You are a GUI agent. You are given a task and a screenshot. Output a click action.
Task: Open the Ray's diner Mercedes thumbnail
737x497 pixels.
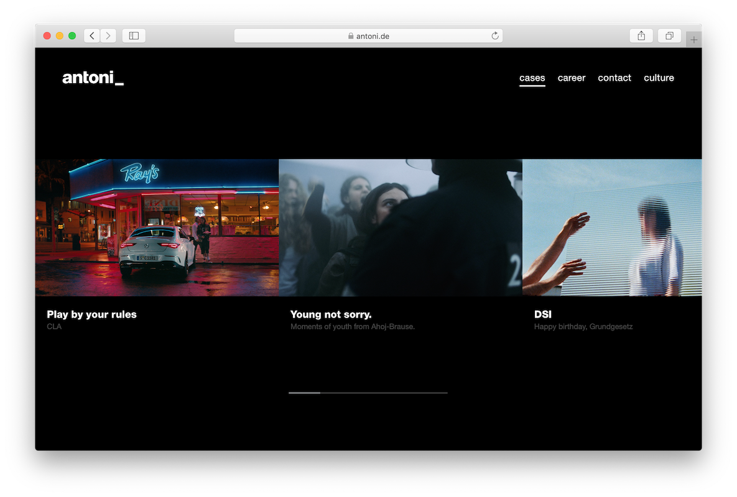click(x=157, y=227)
